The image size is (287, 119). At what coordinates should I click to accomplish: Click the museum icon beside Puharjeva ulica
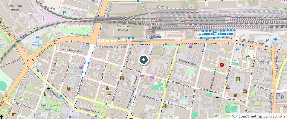[x=14, y=115]
